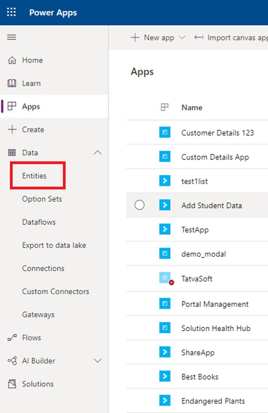268x413 pixels.
Task: Go to Home in sidebar
Action: click(x=32, y=60)
